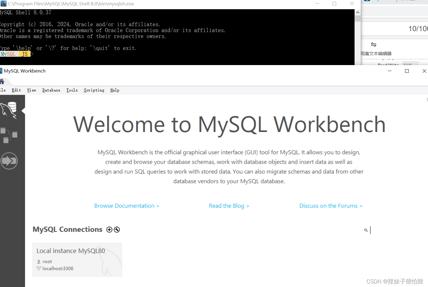This screenshot has width=428, height=287.
Task: Click the MySQL Shell scrollbar thumb
Action: pyautogui.click(x=358, y=18)
